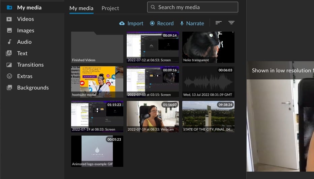Screen dimensions: 314x179
Task: Open the filter media dropdown icon
Action: pyautogui.click(x=231, y=23)
